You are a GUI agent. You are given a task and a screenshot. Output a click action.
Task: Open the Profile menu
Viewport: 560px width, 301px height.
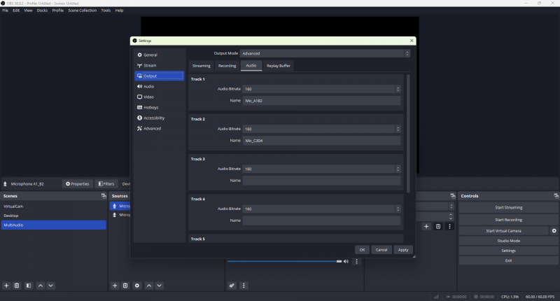pos(58,10)
